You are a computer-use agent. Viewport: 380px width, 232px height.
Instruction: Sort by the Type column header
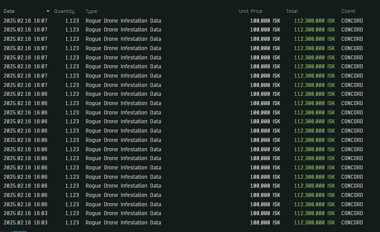[x=91, y=11]
